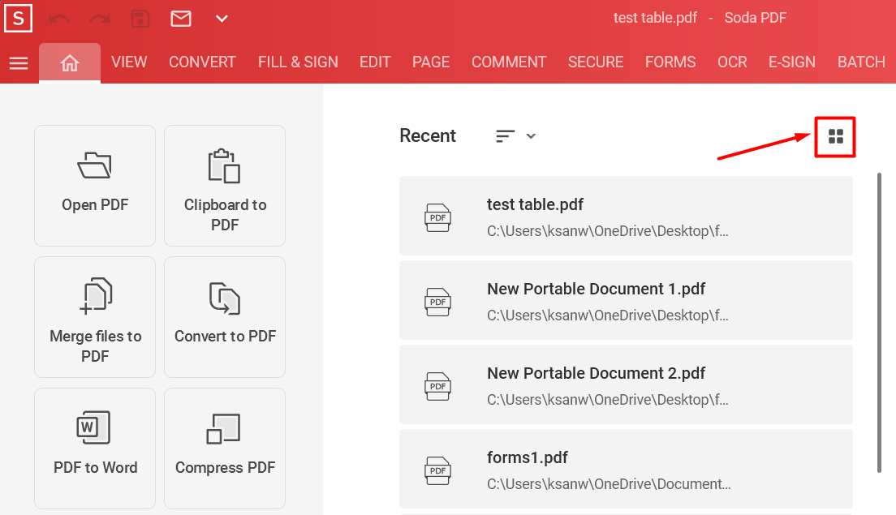This screenshot has height=515, width=896.
Task: Click PDF icon of New Portable Document 1.pdf
Action: [x=437, y=302]
